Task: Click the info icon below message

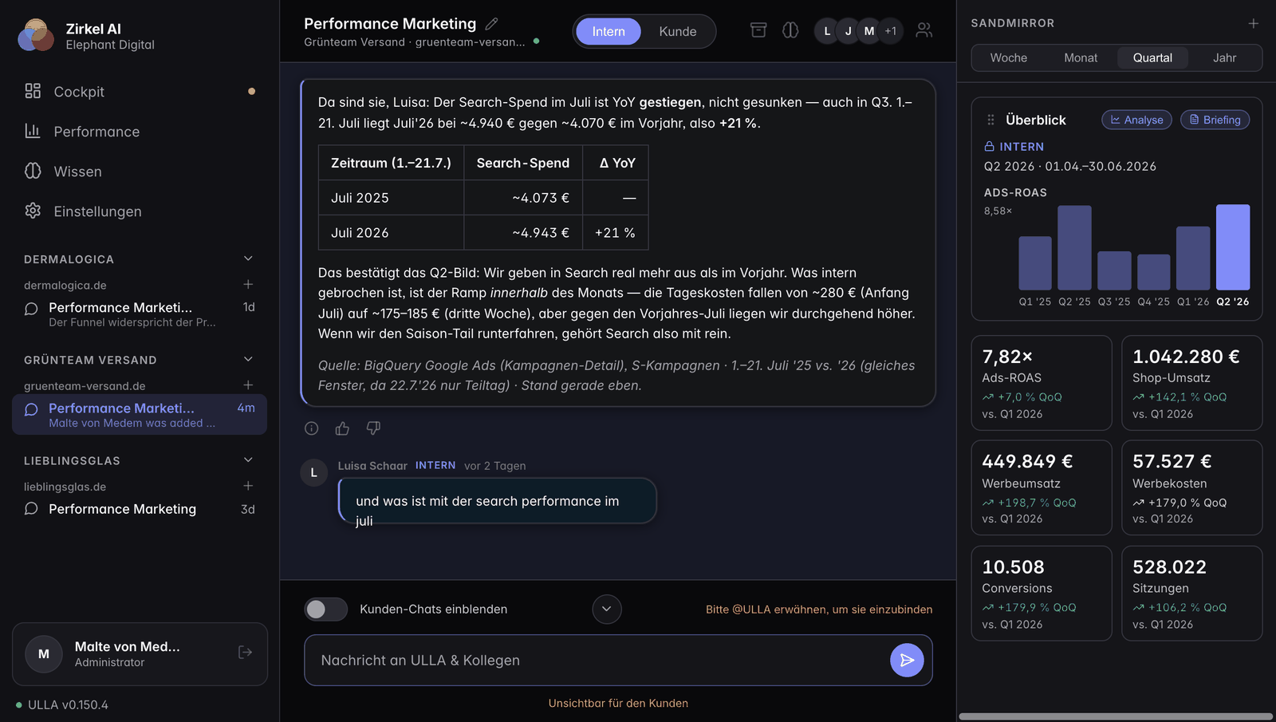Action: pyautogui.click(x=312, y=428)
